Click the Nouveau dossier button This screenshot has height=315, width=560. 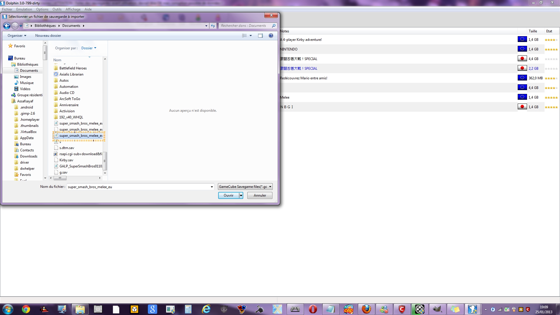(x=48, y=36)
